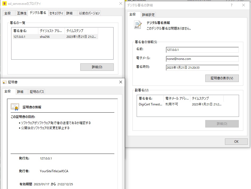Click the countersignature timestamp cell
Screen dimensions: 251x189
coord(207,104)
